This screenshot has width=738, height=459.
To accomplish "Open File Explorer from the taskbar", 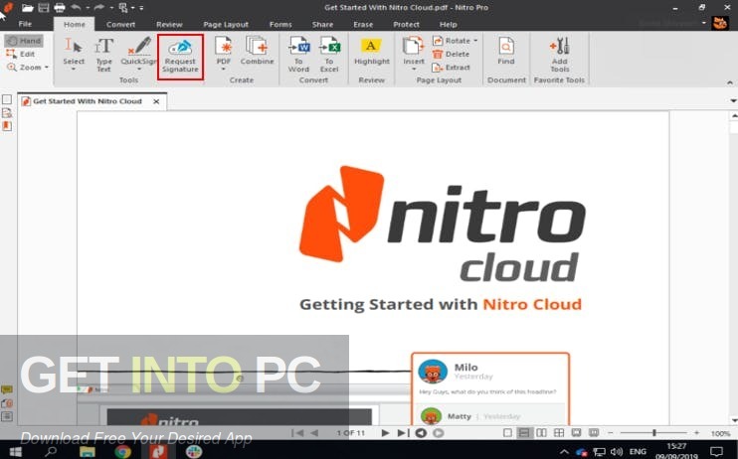I will 88,452.
